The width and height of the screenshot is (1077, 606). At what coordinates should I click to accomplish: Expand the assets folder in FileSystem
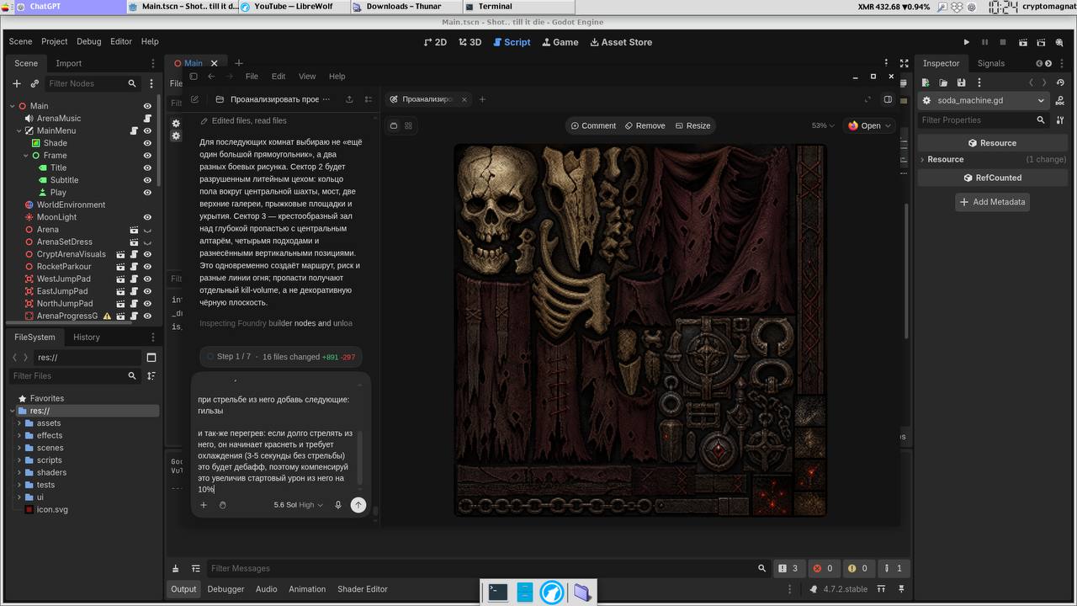(x=19, y=423)
